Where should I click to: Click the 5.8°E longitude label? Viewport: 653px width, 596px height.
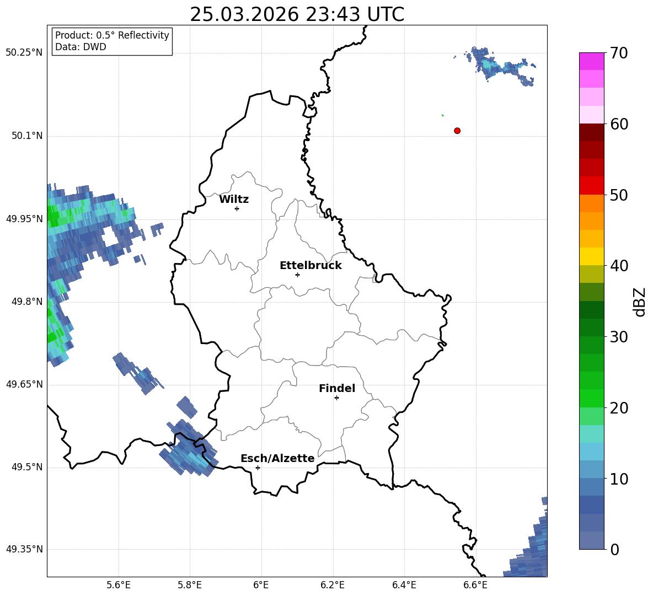coord(190,586)
